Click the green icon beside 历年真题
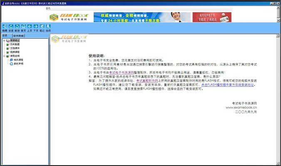Image resolution: width=281 pixels, height=166 pixels. pyautogui.click(x=8, y=45)
